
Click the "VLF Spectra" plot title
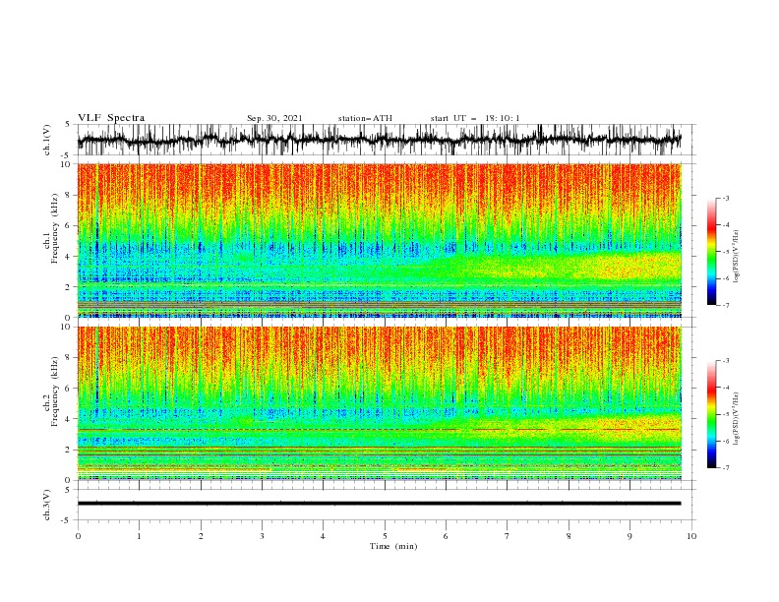tap(111, 118)
